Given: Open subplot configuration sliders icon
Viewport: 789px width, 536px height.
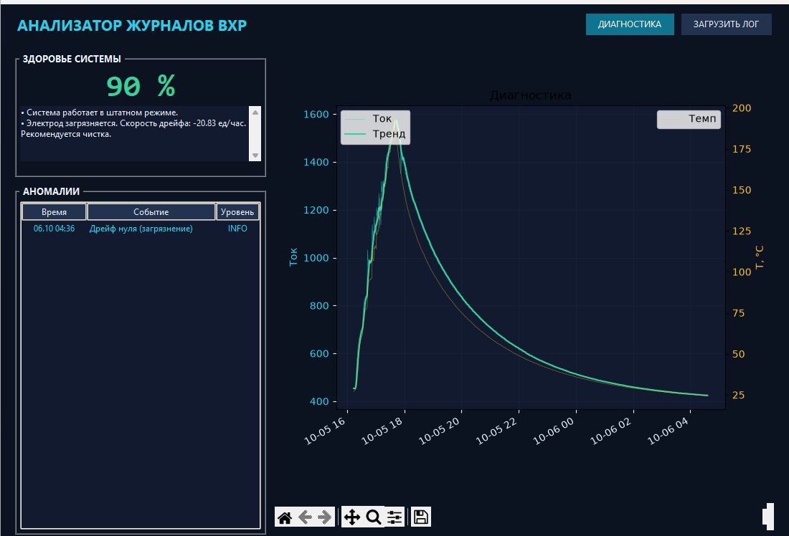Looking at the screenshot, I should click(x=395, y=517).
